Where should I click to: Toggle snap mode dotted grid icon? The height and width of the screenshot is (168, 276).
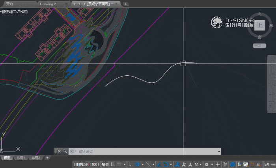[119, 164]
